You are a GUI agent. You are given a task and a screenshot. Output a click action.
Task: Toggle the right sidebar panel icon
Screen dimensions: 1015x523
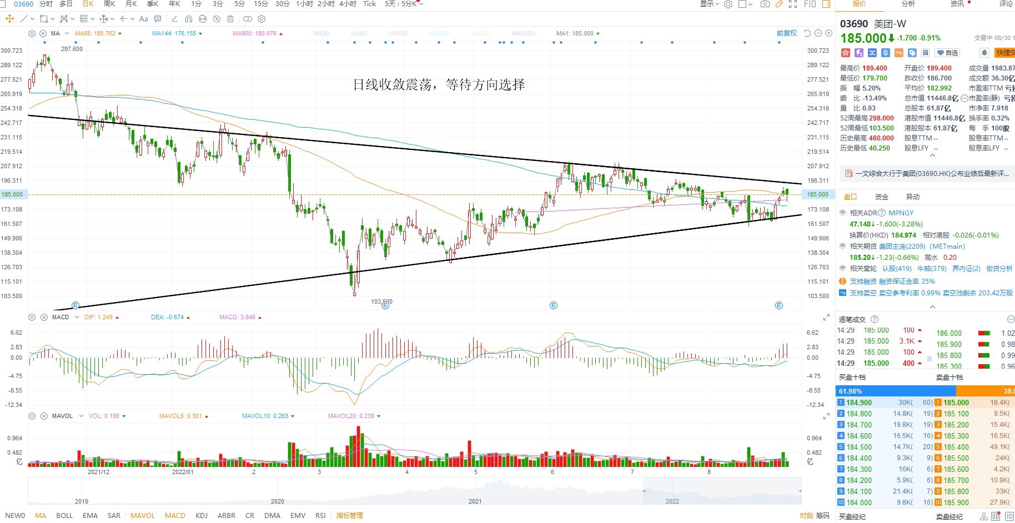click(826, 4)
